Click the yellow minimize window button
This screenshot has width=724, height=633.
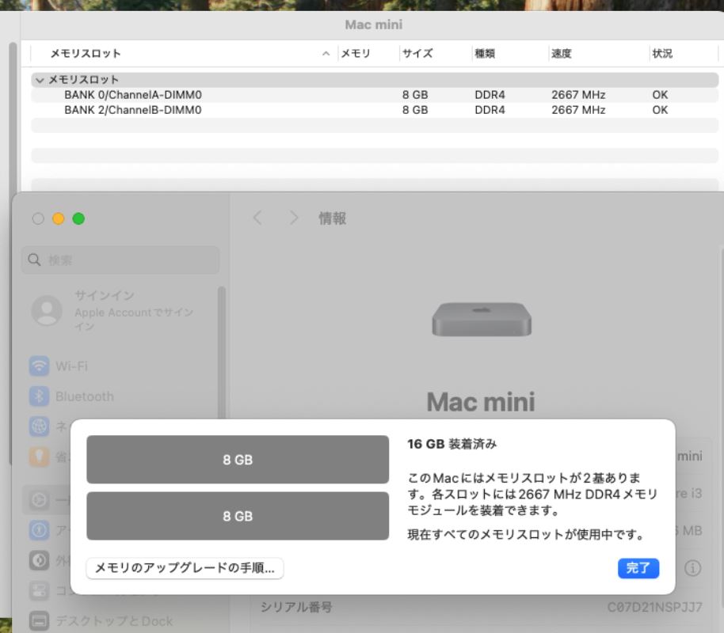tap(58, 218)
